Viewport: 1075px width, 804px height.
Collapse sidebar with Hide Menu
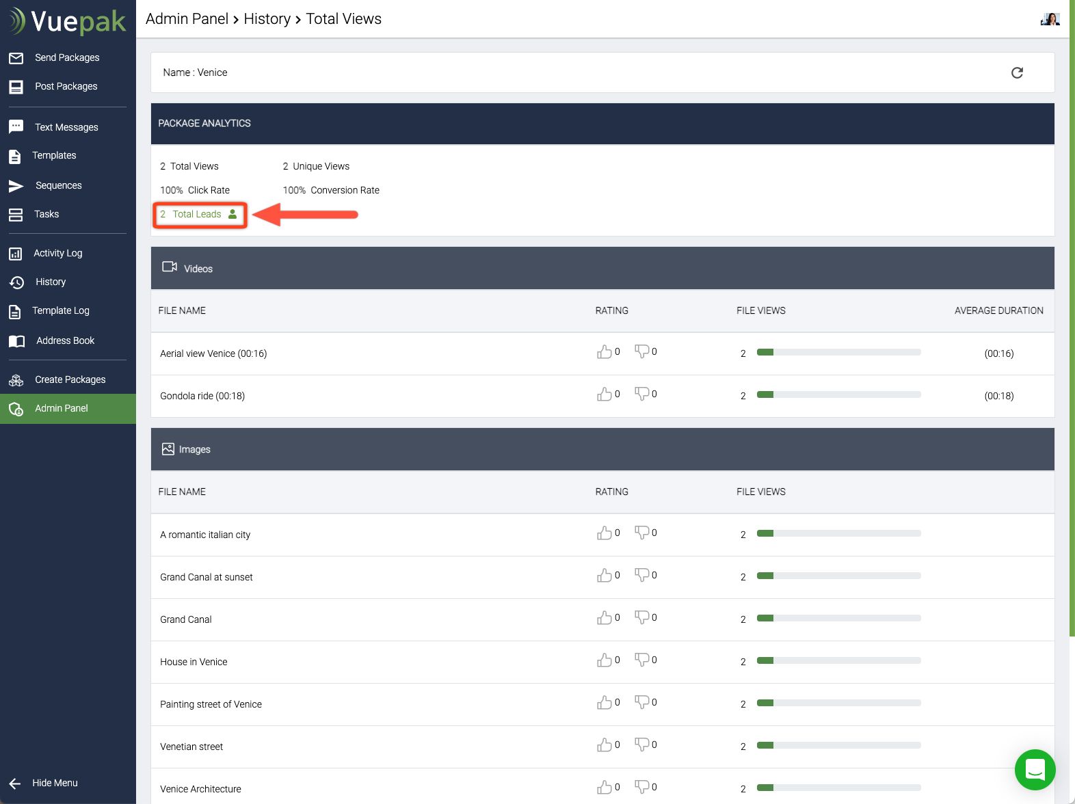[44, 783]
